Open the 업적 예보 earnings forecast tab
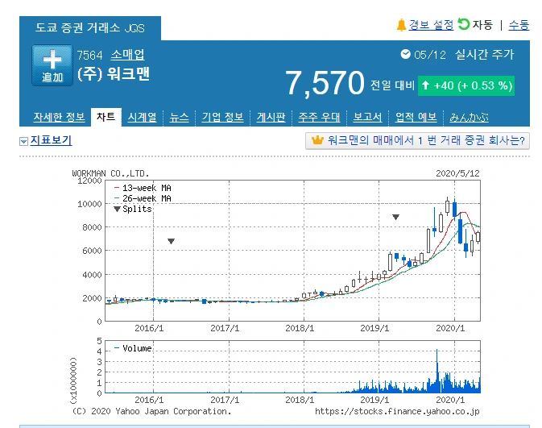 point(416,118)
